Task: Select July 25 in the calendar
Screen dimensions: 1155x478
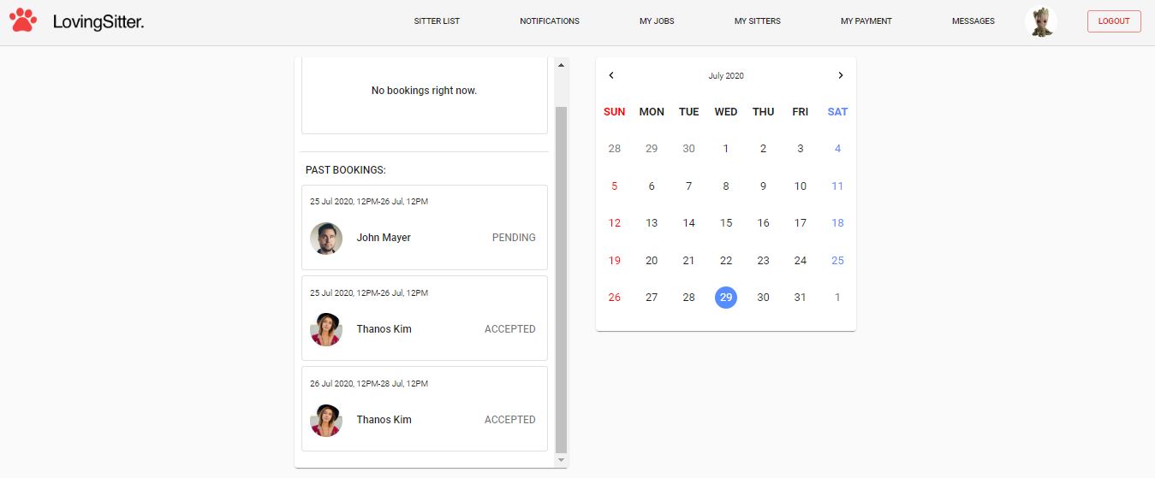Action: coord(837,260)
